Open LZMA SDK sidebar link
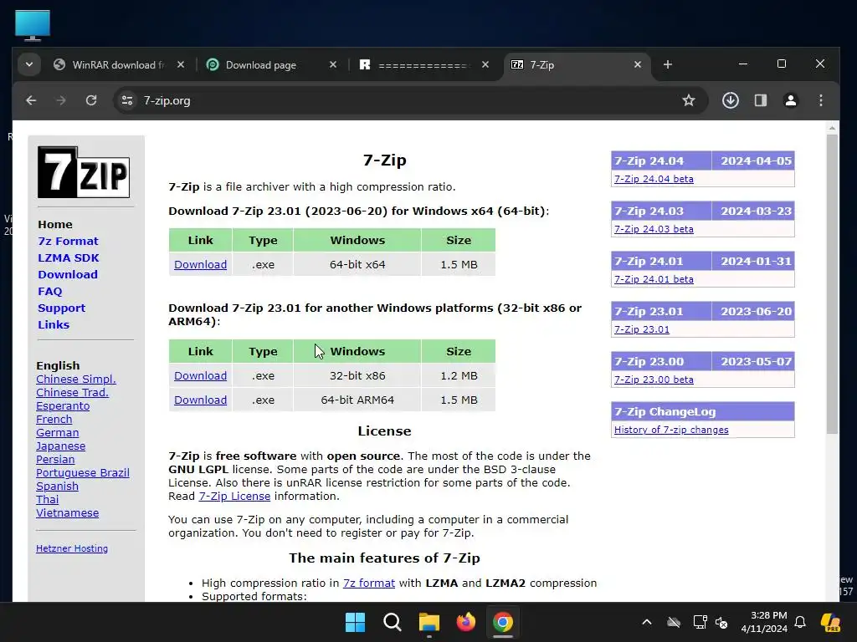Viewport: 857px width, 642px height. pyautogui.click(x=69, y=257)
